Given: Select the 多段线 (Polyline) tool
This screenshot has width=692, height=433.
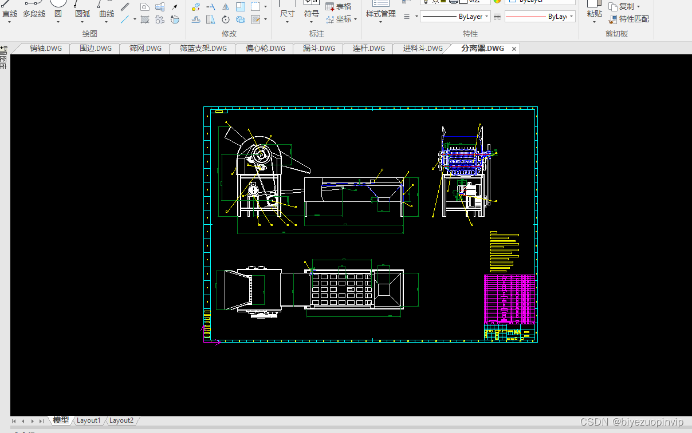Looking at the screenshot, I should click(x=34, y=10).
